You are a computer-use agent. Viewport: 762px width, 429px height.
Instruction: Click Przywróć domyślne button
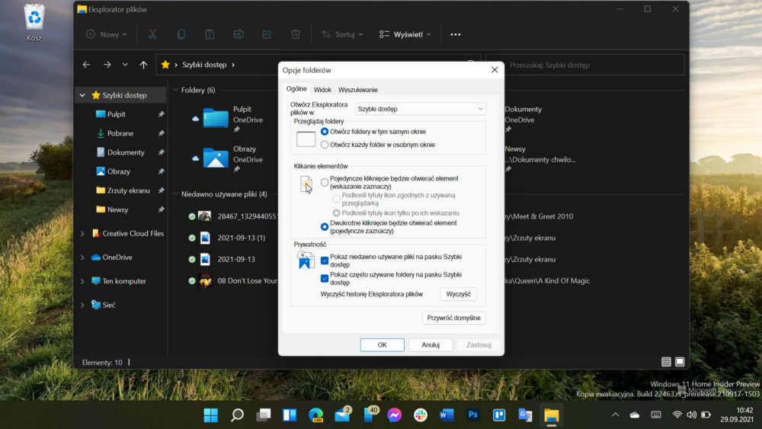tap(454, 318)
